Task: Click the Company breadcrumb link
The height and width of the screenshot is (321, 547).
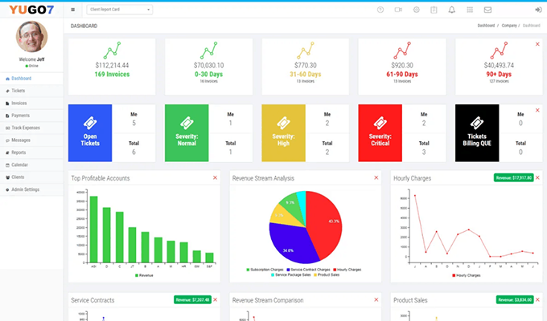Action: [510, 26]
